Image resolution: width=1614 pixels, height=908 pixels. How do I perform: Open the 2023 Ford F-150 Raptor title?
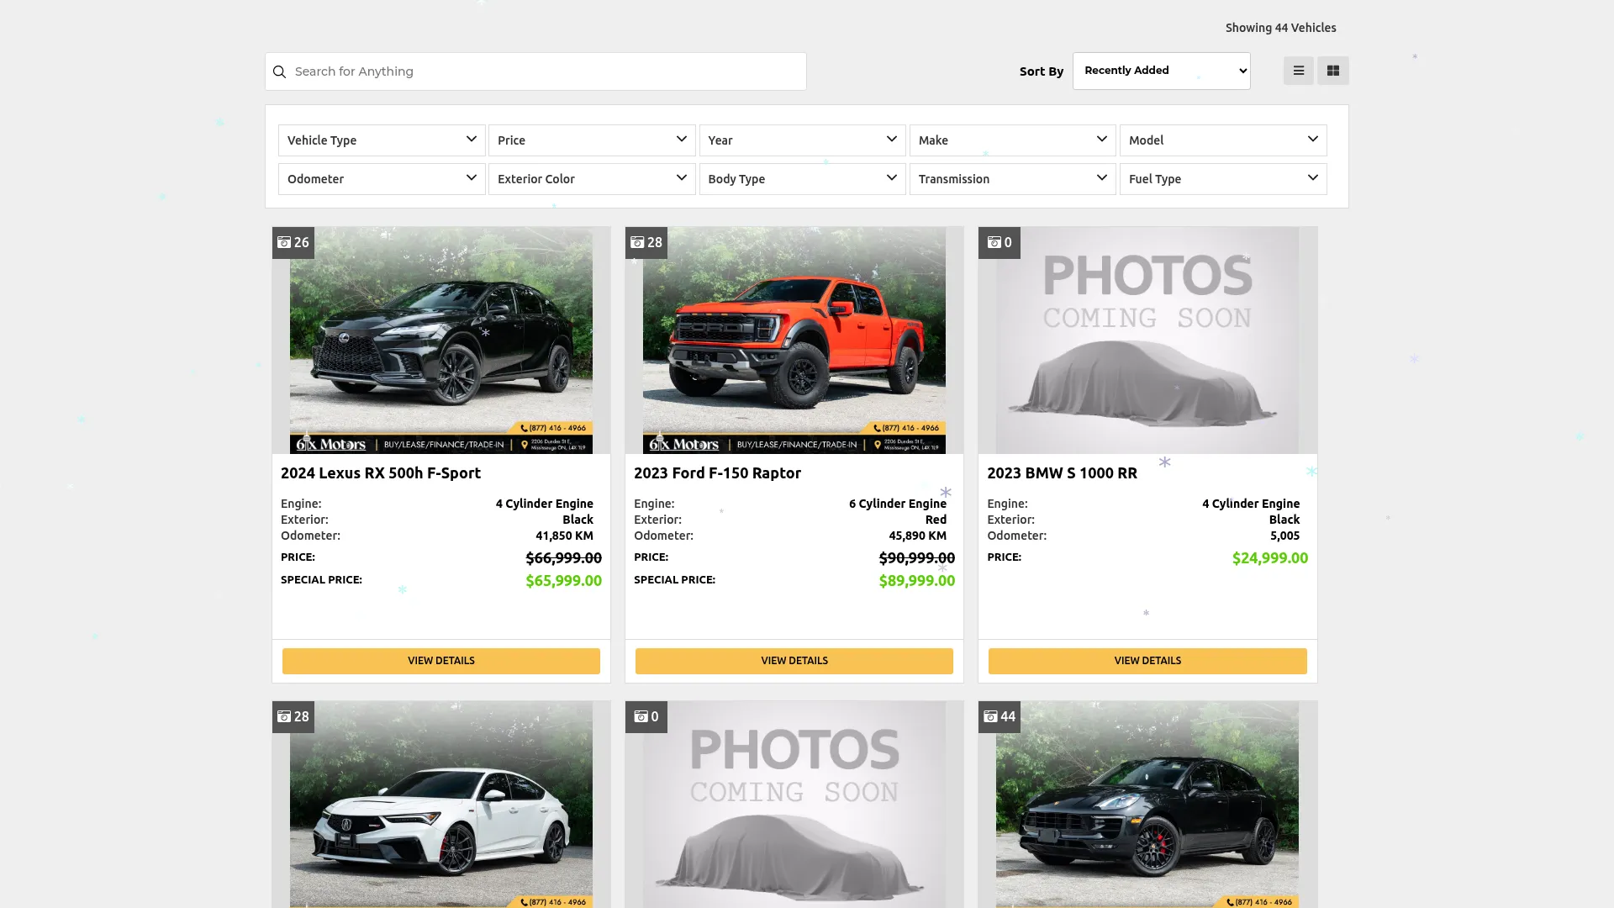[x=717, y=473]
